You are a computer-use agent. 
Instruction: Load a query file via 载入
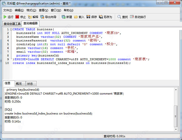coord(79,17)
